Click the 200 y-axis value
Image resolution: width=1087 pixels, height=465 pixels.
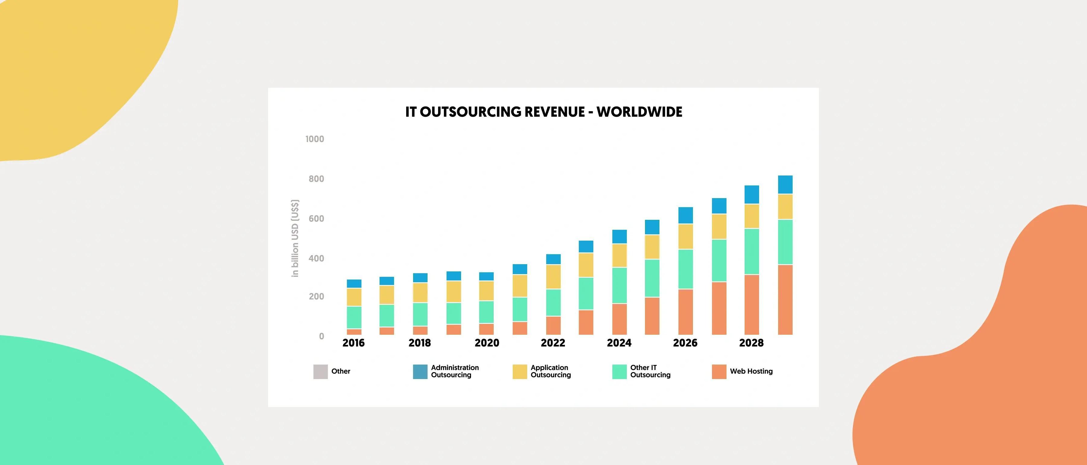click(x=316, y=296)
